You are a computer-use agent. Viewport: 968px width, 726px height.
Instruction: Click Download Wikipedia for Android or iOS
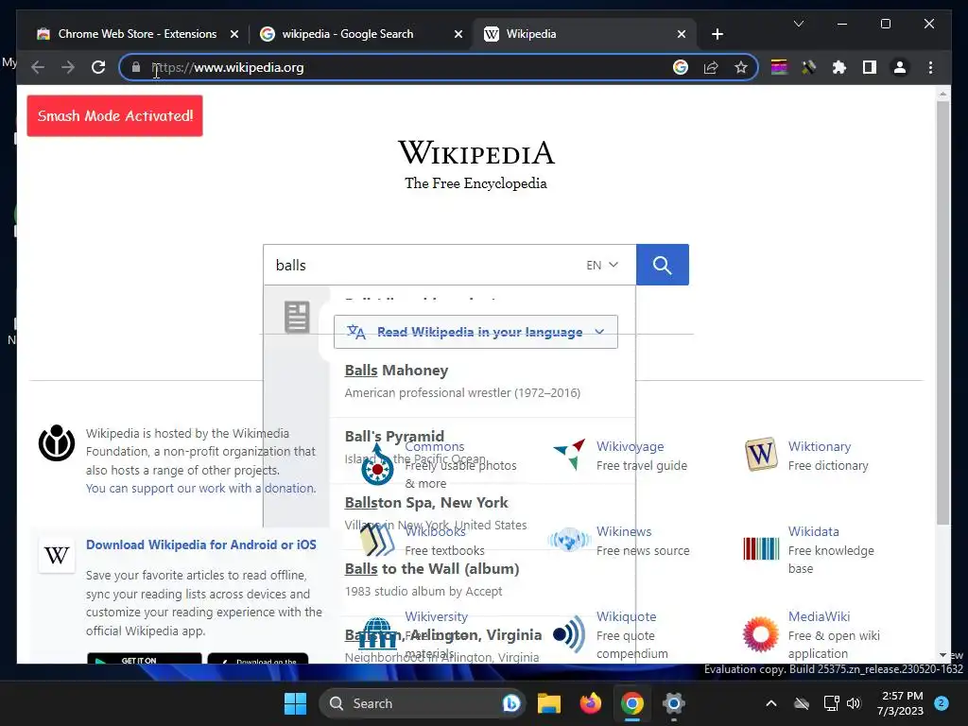point(200,545)
